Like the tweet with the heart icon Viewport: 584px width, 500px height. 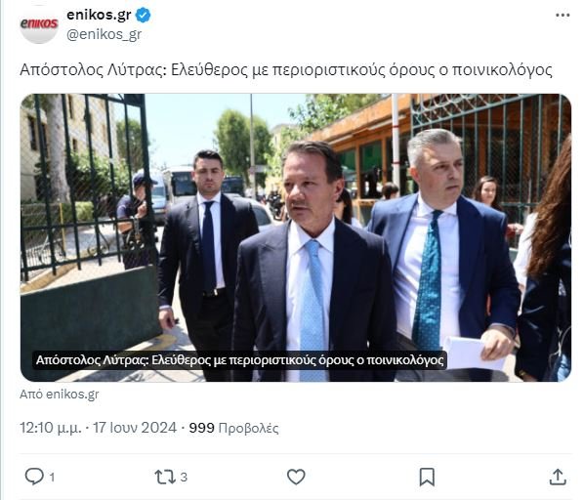point(296,477)
